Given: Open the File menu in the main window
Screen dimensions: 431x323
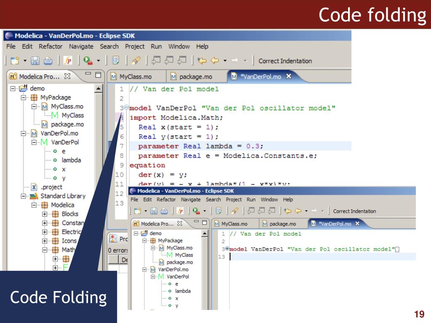Looking at the screenshot, I should 11,46.
